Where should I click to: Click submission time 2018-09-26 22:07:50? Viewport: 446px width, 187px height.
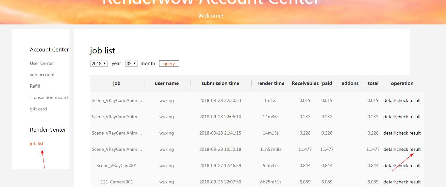[220, 182]
